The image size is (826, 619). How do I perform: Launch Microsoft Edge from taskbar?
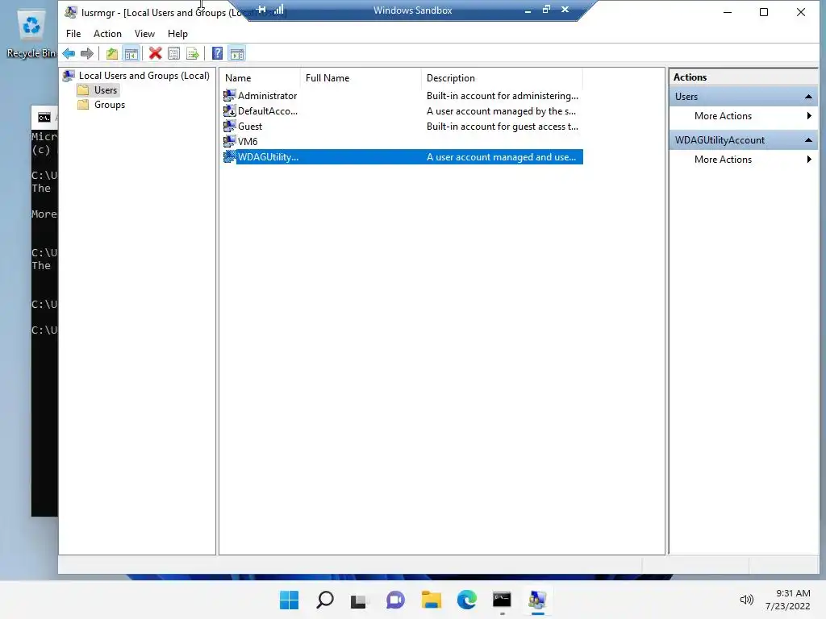click(467, 600)
